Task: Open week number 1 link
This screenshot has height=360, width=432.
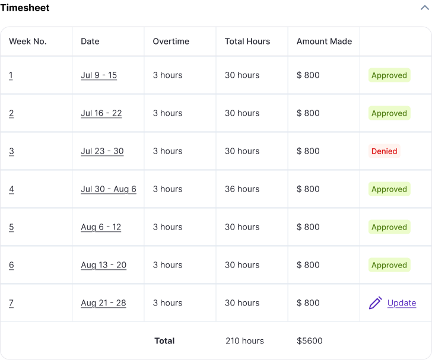Action: [x=11, y=75]
